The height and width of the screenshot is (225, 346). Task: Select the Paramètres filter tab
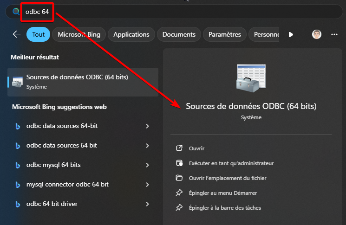(x=225, y=34)
